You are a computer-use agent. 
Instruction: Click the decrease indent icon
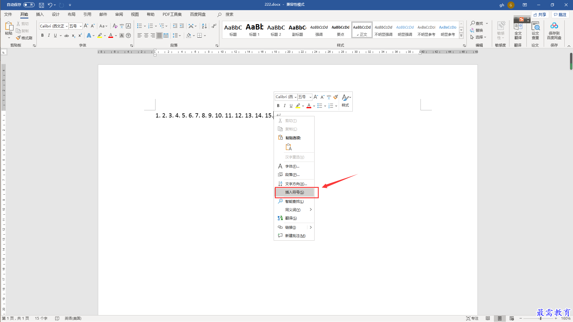click(175, 26)
